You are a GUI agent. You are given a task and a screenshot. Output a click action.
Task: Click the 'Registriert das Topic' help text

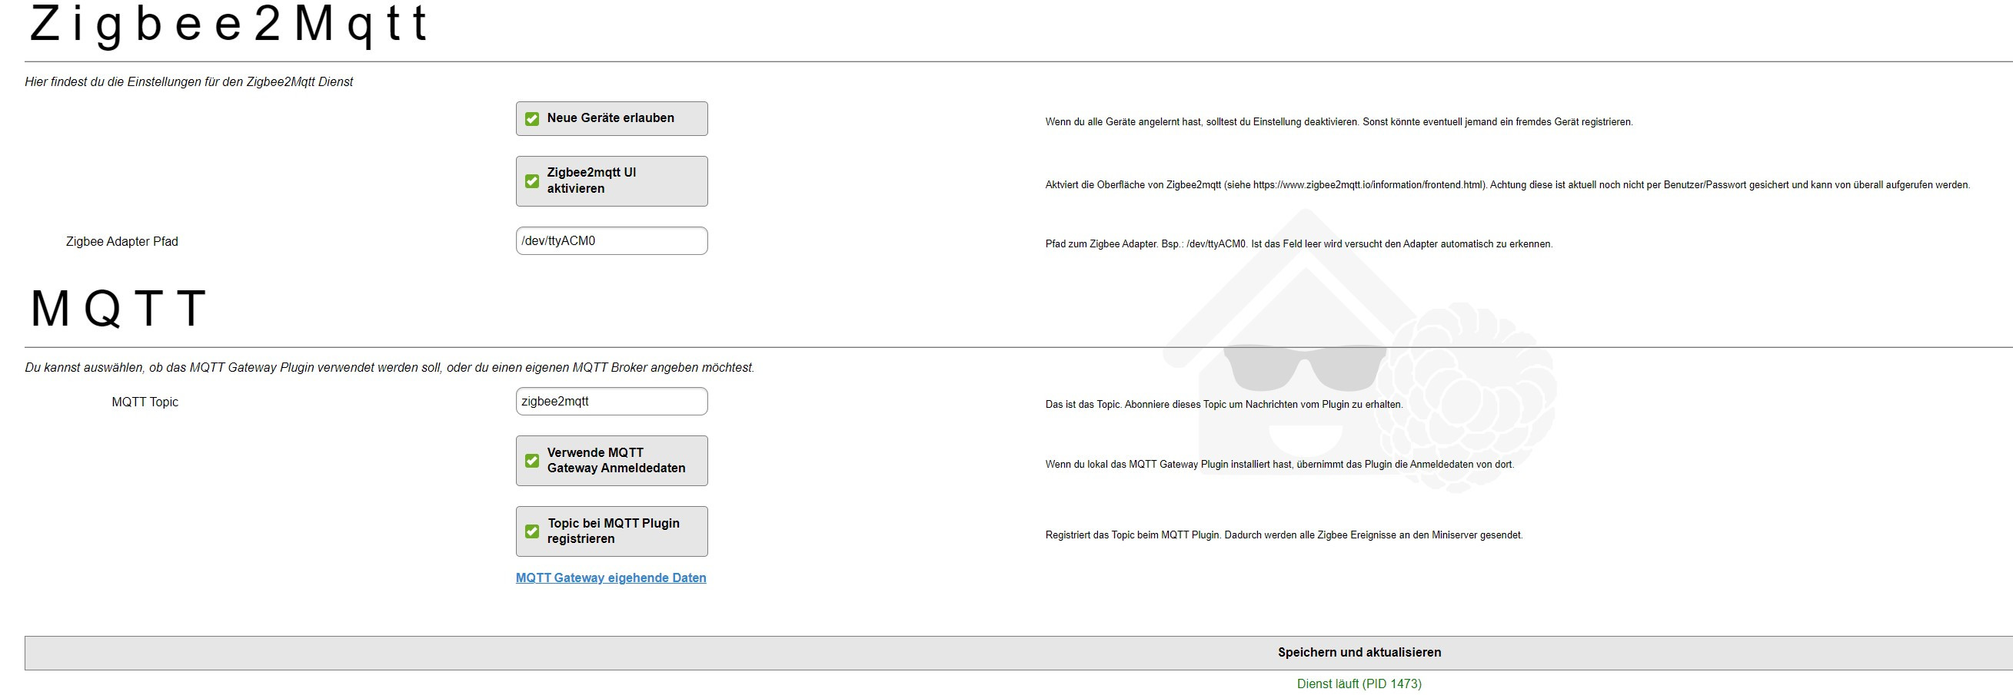tap(1284, 535)
